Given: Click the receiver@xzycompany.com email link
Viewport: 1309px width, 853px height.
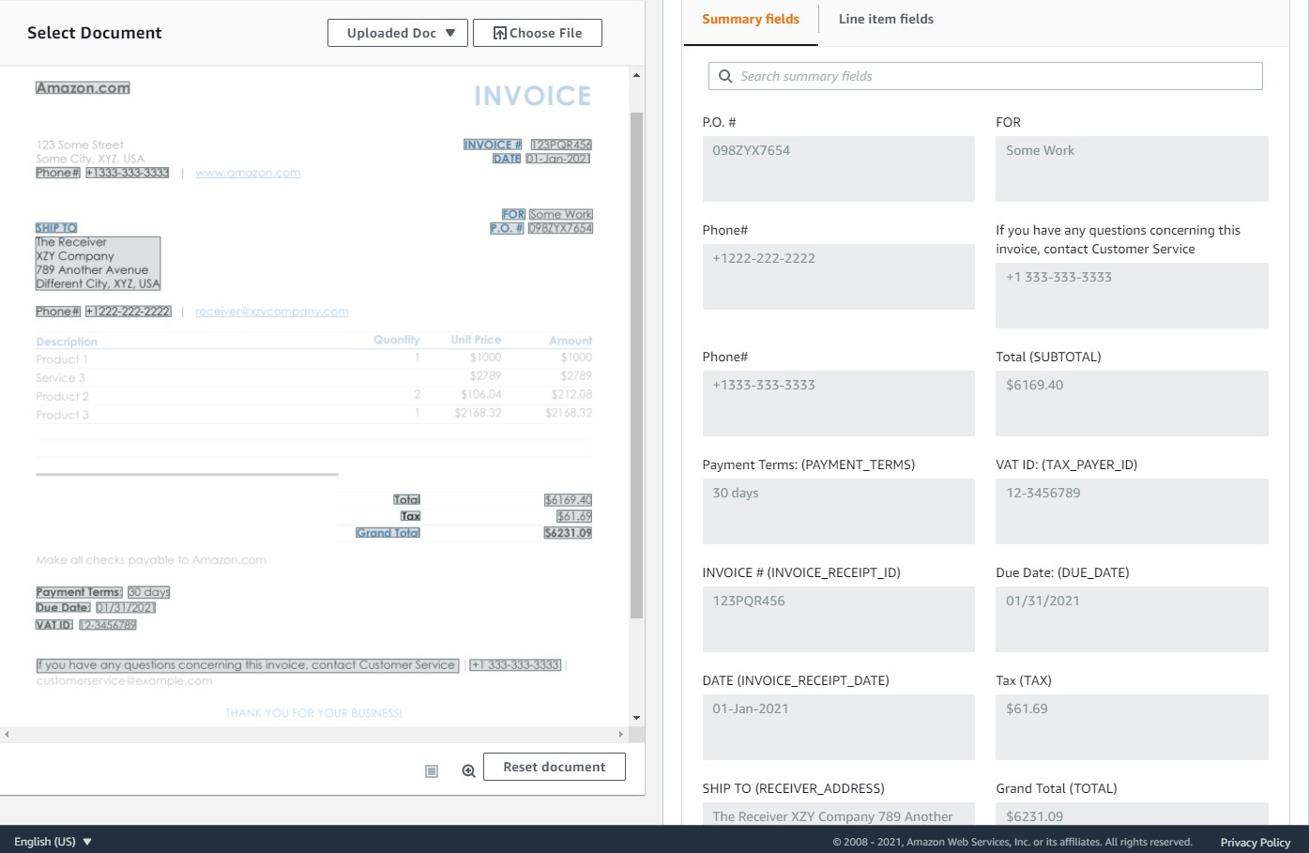Looking at the screenshot, I should pyautogui.click(x=271, y=311).
